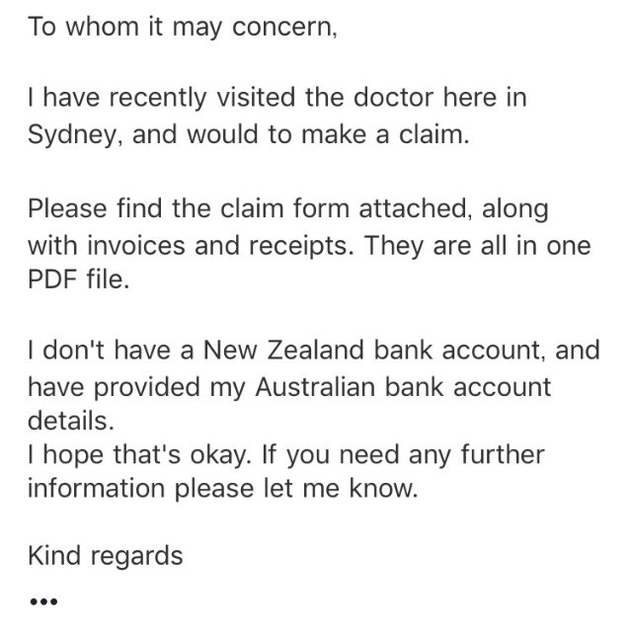The width and height of the screenshot is (632, 632).
Task: Click the word 'invoices' in the email
Action: 136,246
